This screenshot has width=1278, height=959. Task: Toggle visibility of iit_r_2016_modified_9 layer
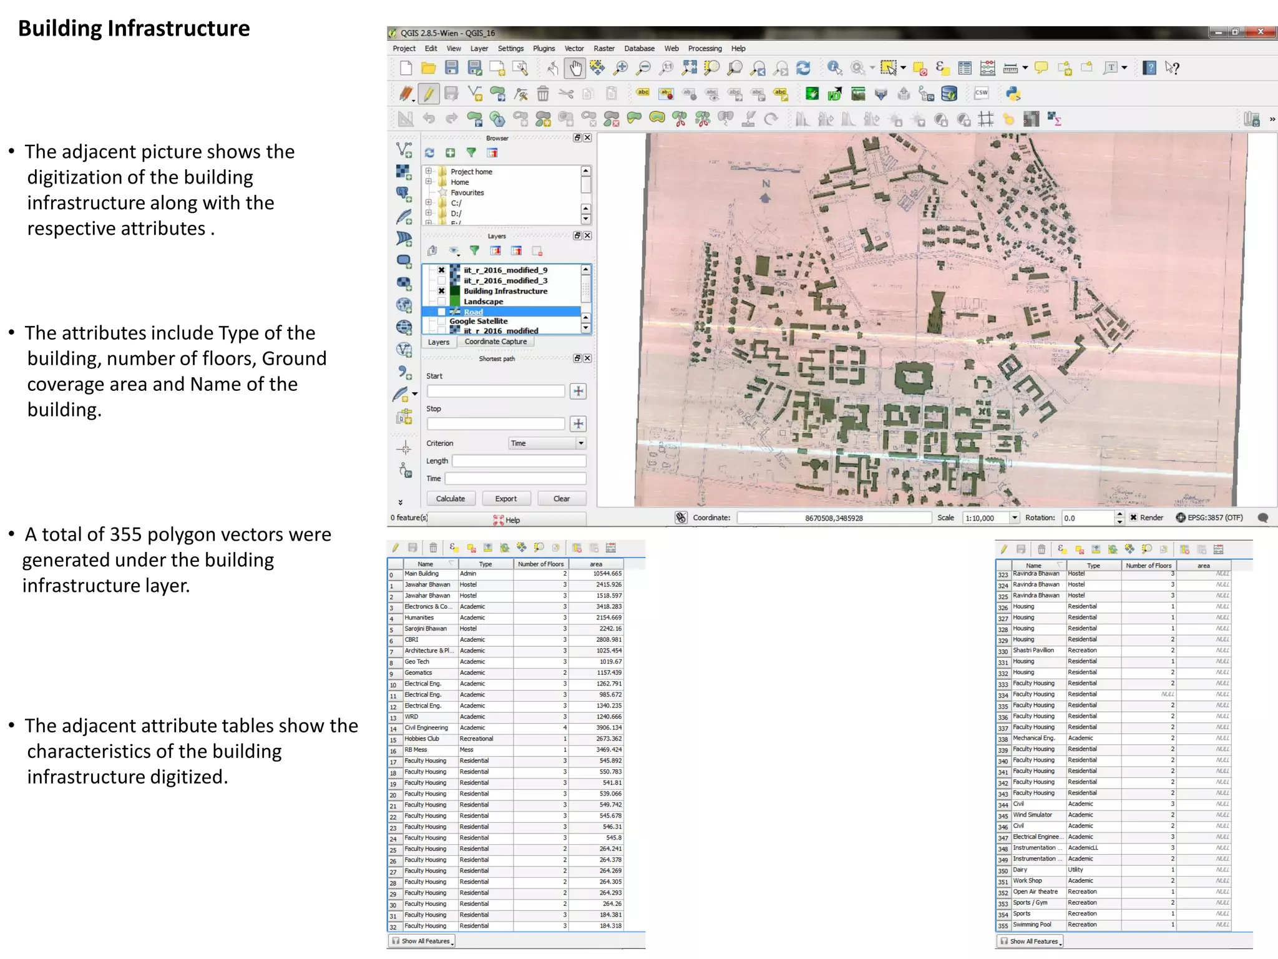point(441,270)
